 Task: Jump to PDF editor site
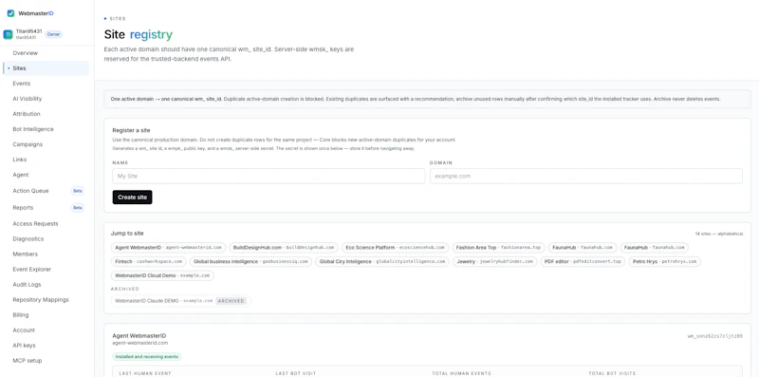pyautogui.click(x=583, y=261)
